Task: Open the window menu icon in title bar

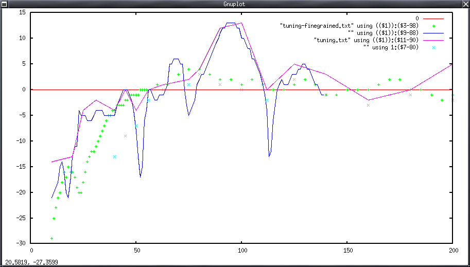Action: coord(4,4)
